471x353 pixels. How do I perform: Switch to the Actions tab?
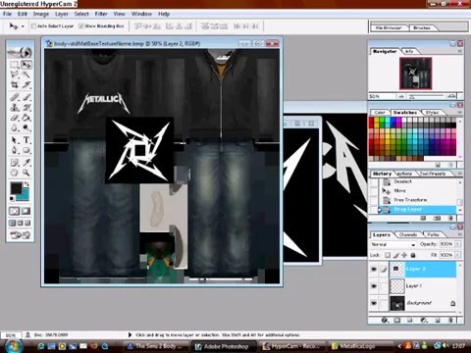coord(404,174)
